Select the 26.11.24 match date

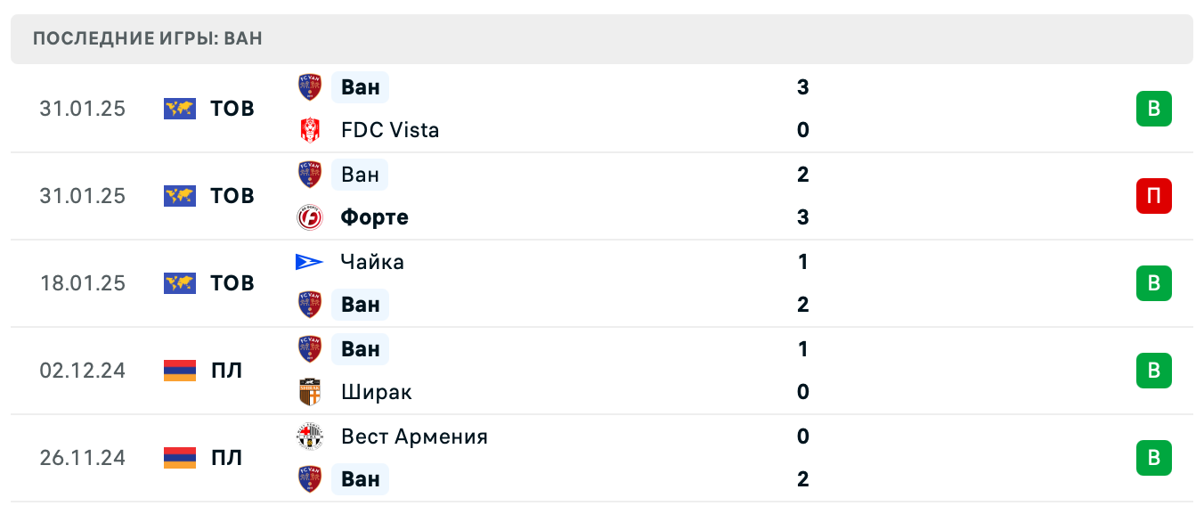82,458
